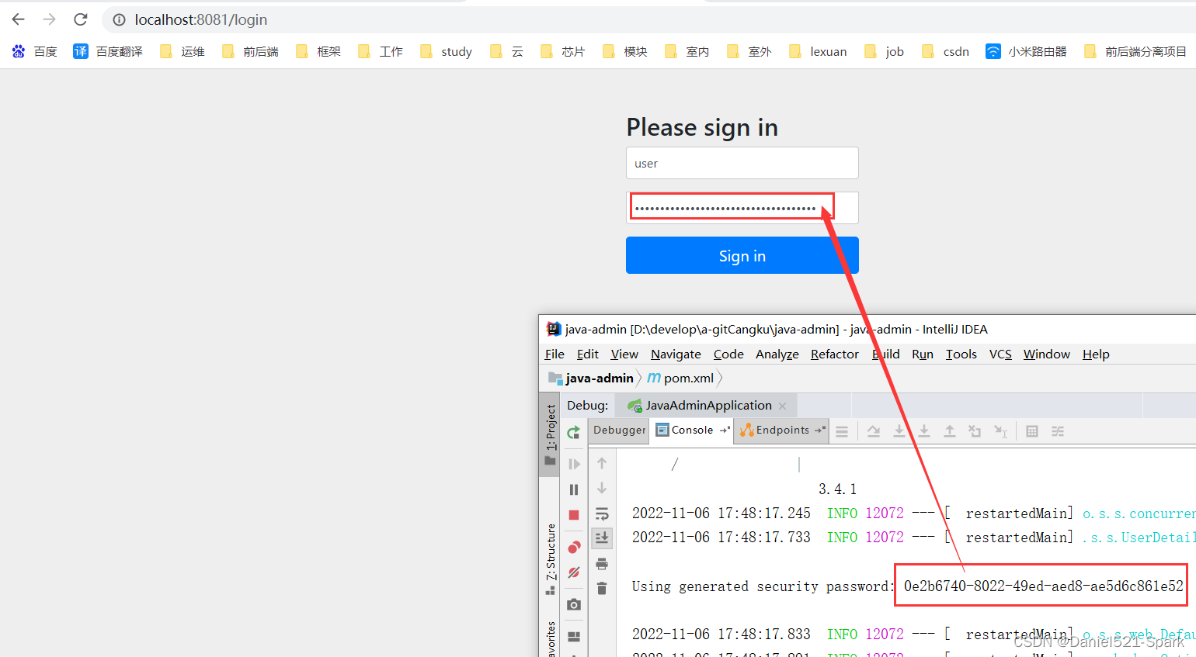
Task: Expand the csdn bookmark folder
Action: (x=946, y=52)
